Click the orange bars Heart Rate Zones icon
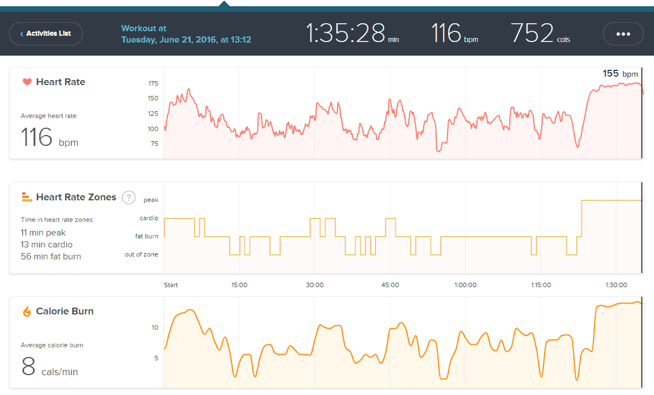The width and height of the screenshot is (654, 395). (x=27, y=197)
